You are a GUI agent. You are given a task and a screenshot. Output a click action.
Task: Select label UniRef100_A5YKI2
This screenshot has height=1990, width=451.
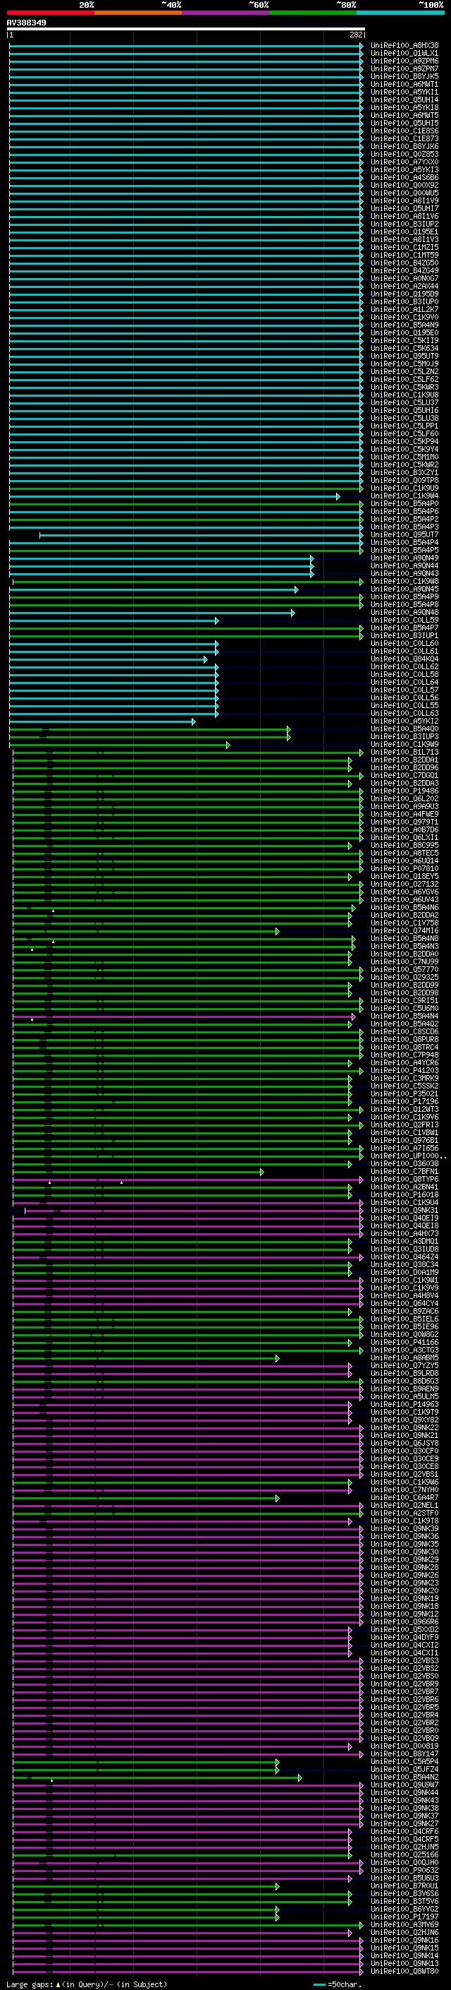pyautogui.click(x=404, y=721)
